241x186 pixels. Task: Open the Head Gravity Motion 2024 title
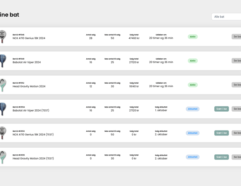tap(29, 86)
